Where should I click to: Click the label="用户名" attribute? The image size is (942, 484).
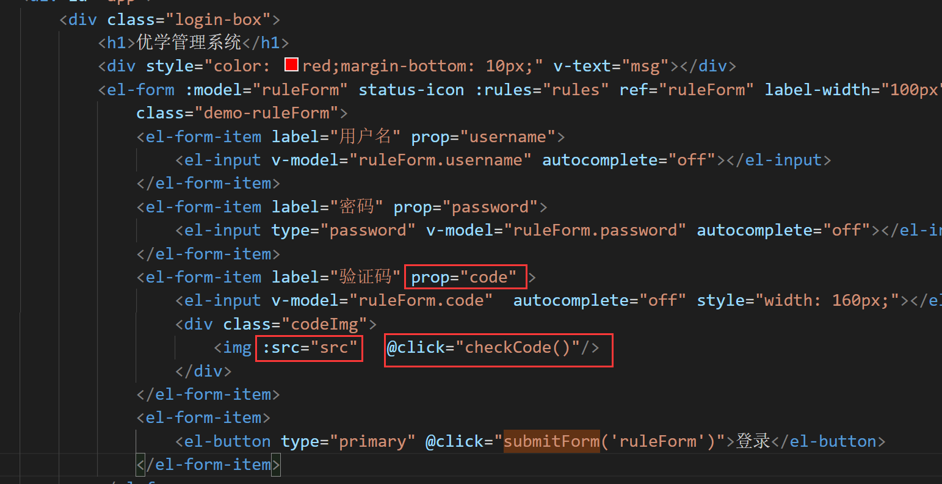(336, 137)
